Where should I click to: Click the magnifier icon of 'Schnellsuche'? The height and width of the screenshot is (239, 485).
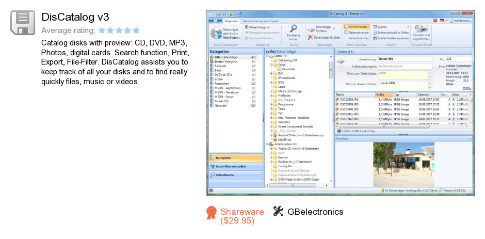click(x=212, y=175)
